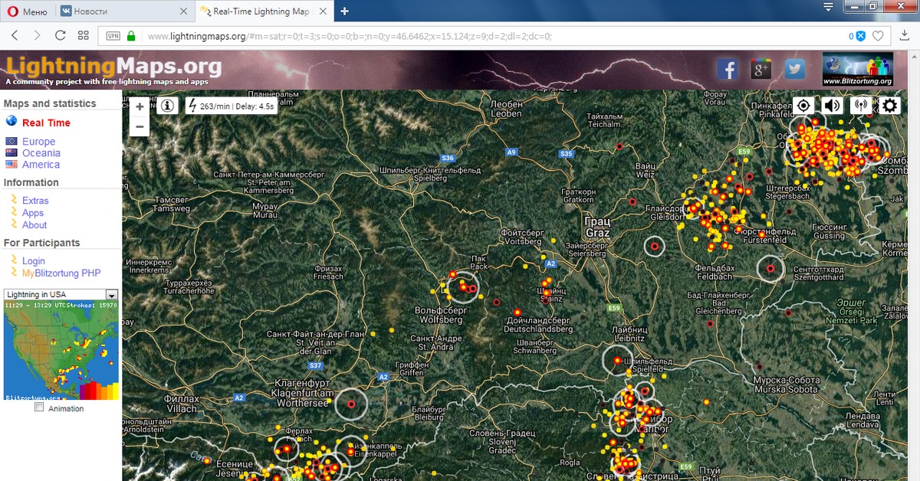Open the Europe maps link
The height and width of the screenshot is (481, 920).
38,142
